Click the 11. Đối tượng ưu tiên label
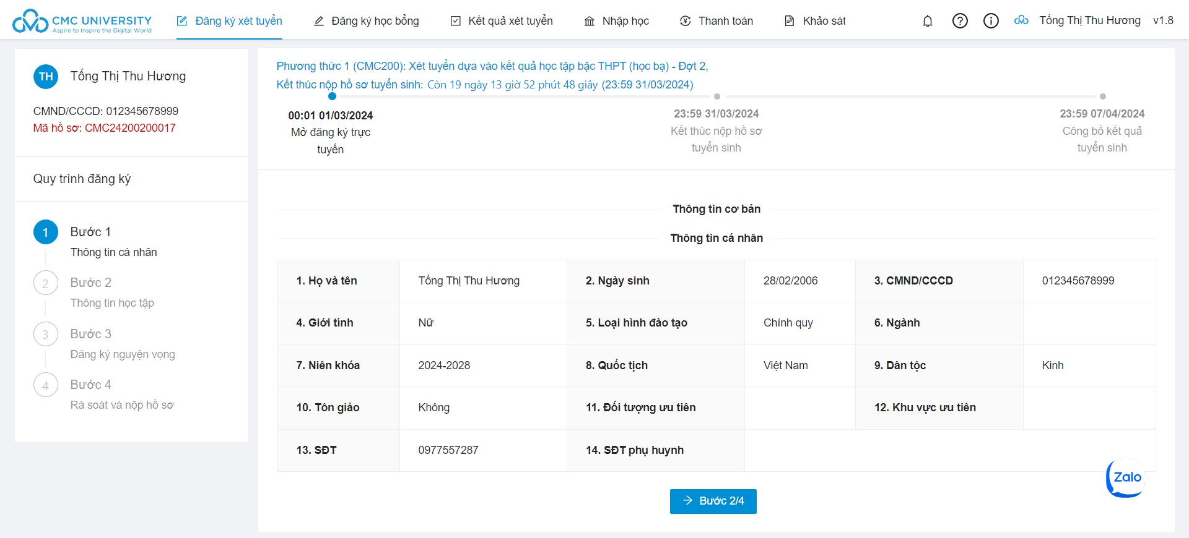Screen dimensions: 1189x538 click(641, 408)
